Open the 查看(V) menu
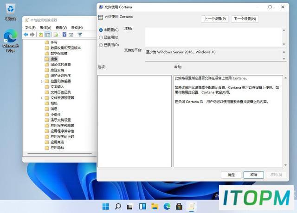The height and width of the screenshot is (213, 297). 61,28
